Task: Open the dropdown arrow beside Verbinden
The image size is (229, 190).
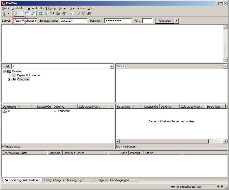Action: [x=177, y=21]
